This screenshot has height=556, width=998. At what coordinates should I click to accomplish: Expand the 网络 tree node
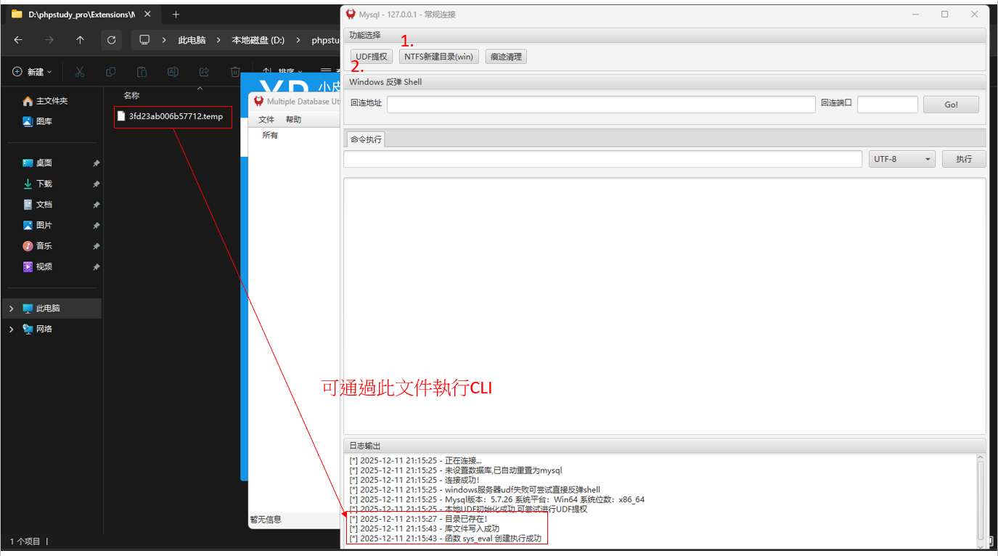pyautogui.click(x=11, y=329)
